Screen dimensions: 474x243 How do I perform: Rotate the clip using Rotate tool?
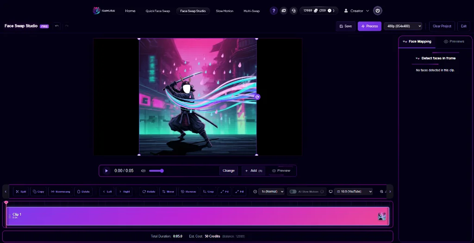[149, 191]
